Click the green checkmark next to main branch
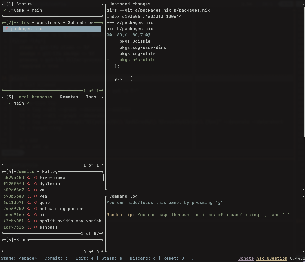The width and height of the screenshot is (305, 262). point(28,103)
